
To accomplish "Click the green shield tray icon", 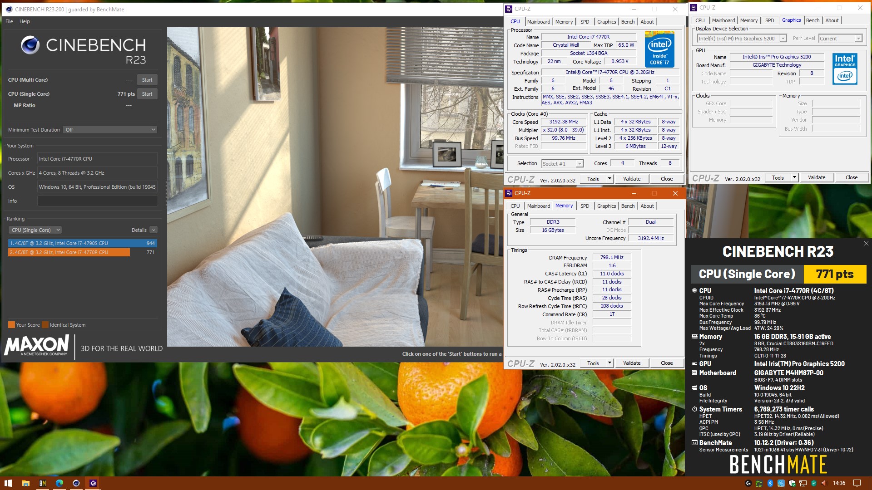I will point(814,483).
